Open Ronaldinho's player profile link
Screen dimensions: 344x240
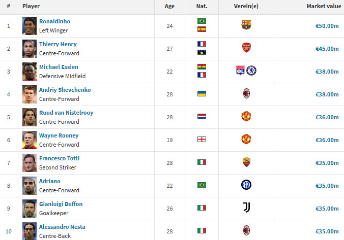(54, 21)
